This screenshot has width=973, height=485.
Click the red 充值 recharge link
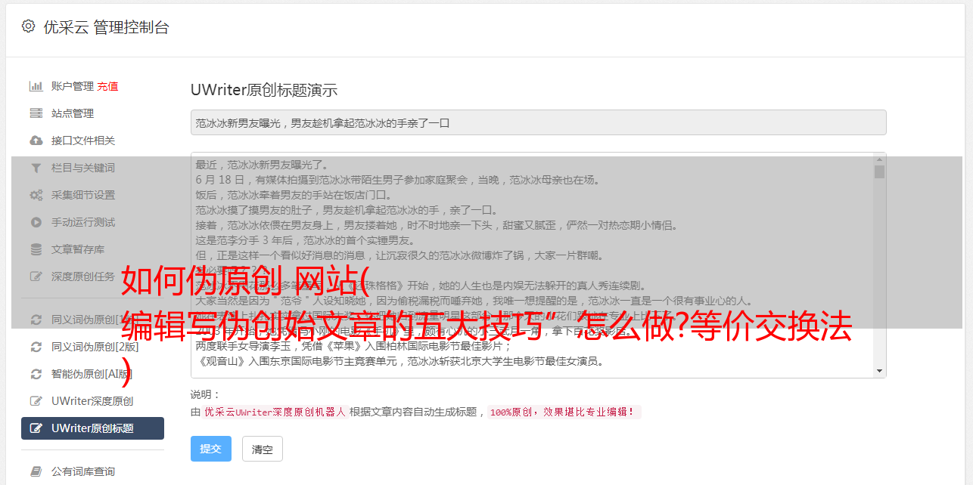click(107, 86)
